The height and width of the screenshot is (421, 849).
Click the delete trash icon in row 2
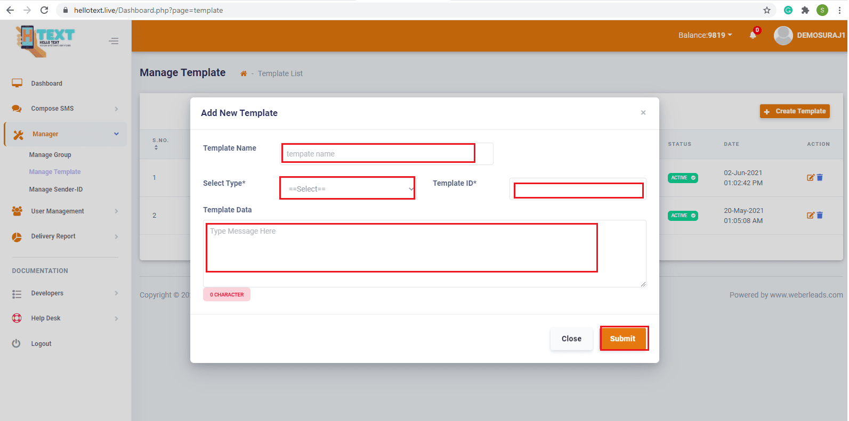pos(820,216)
